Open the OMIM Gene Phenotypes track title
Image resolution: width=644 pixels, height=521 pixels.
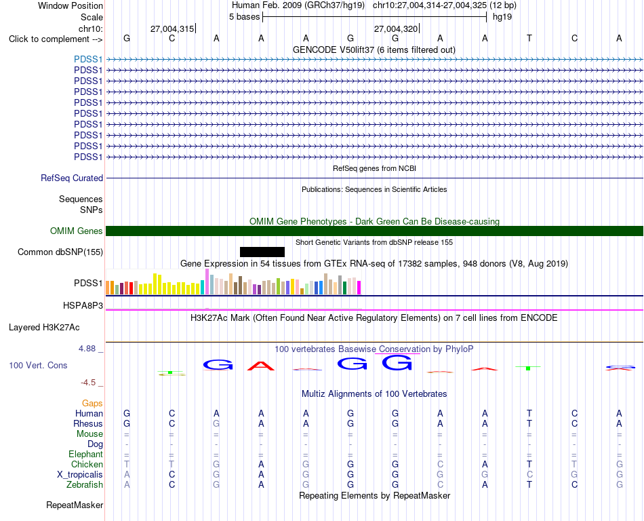pos(374,221)
